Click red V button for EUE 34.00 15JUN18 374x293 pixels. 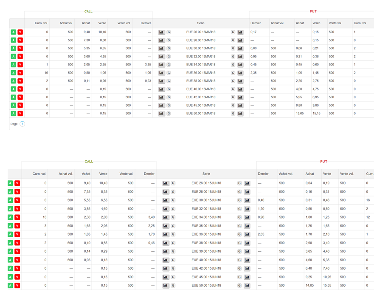17,217
